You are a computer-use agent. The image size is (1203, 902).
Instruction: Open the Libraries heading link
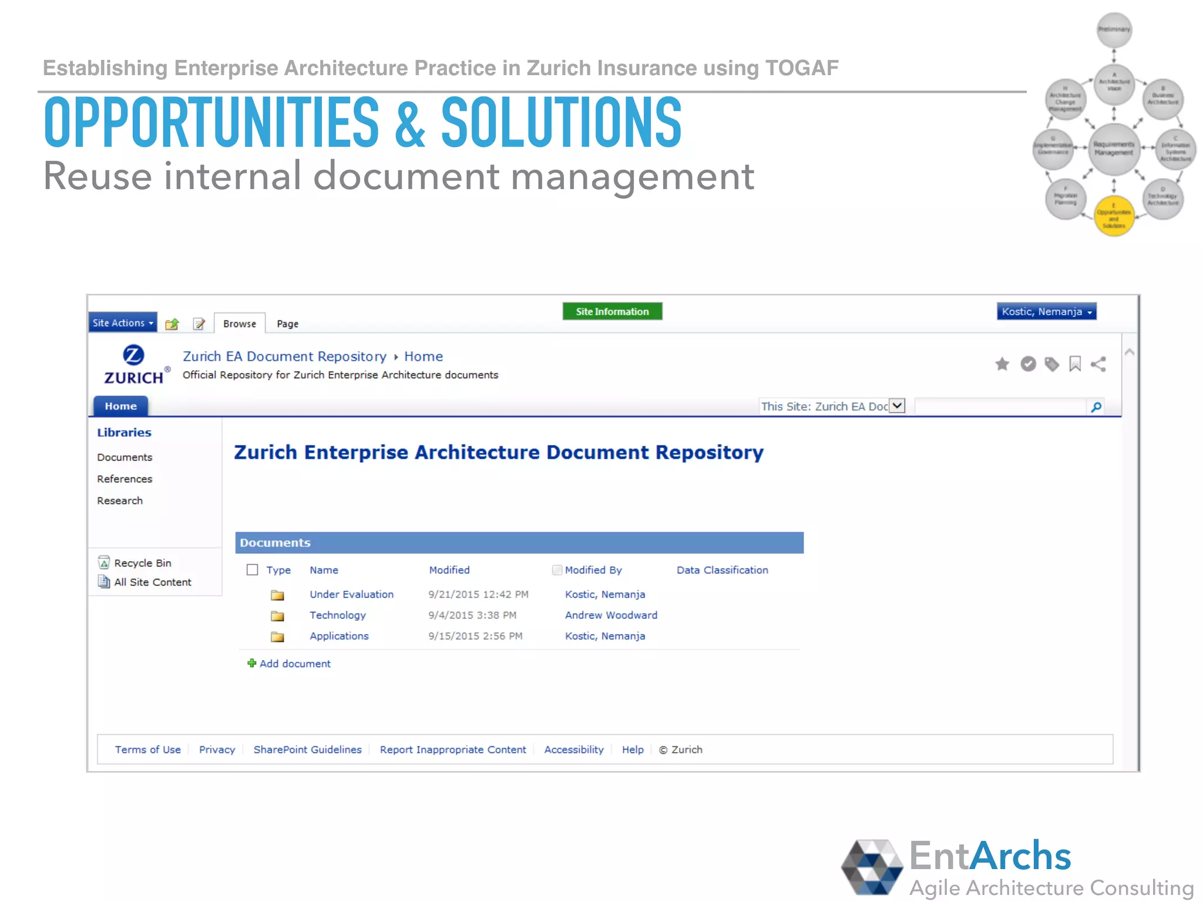(x=125, y=433)
